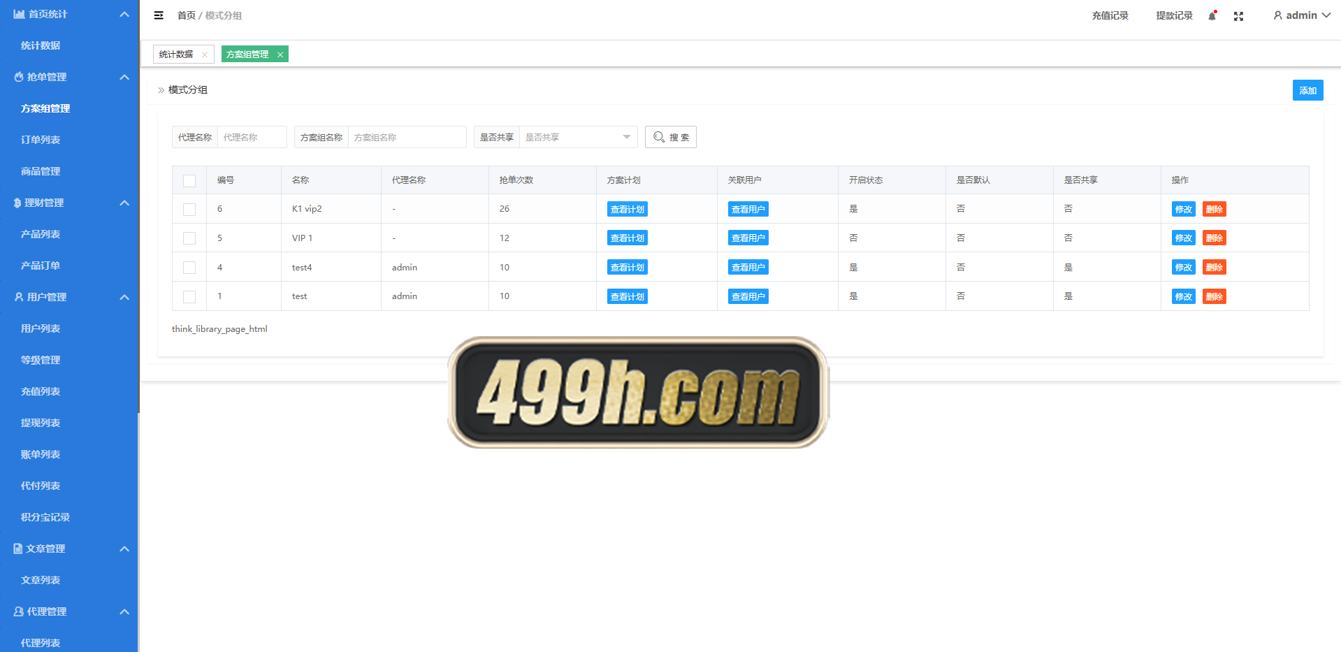Click the magnifier icon in search button
This screenshot has height=652, width=1341.
[x=658, y=137]
